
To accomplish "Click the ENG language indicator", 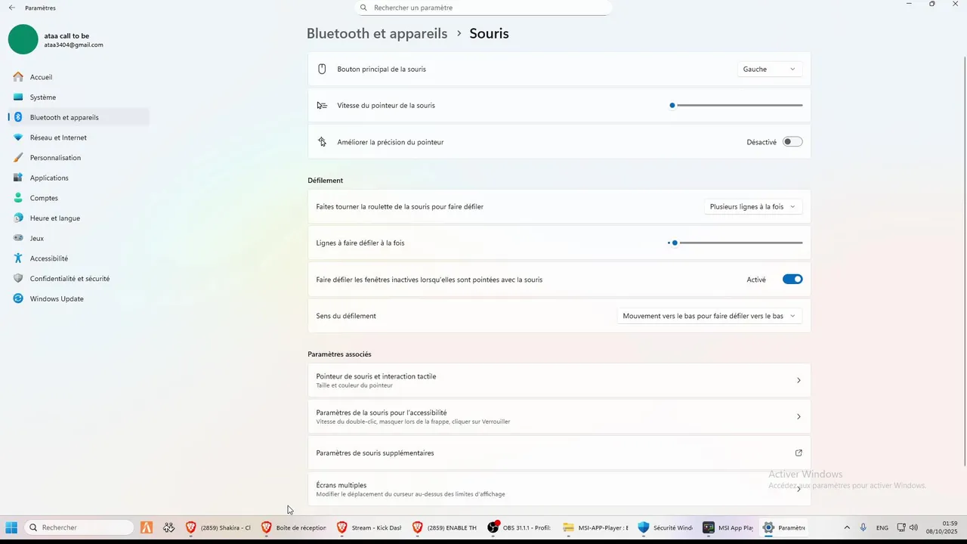I will click(882, 527).
